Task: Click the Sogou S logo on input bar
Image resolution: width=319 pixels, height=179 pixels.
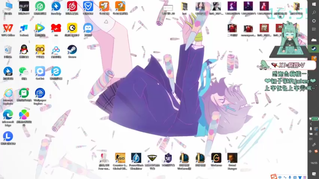Action: tap(274, 177)
